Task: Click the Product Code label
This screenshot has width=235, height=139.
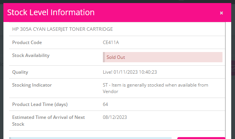Action: pos(27,43)
